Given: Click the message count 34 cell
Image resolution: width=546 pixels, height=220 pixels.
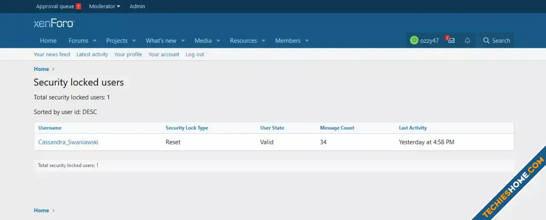Looking at the screenshot, I should click(323, 142).
